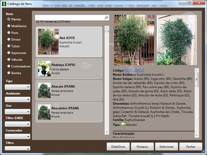Click the second Euphorbia photo with agave
Screen dimensions: 207x155
pyautogui.click(x=177, y=40)
